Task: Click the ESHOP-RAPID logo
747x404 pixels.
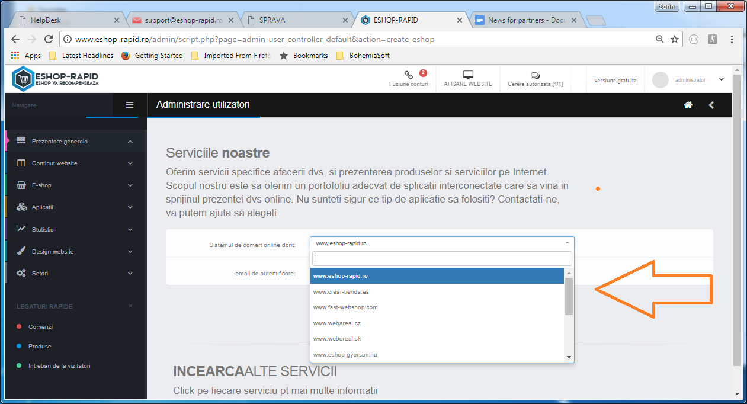Action: pos(55,79)
